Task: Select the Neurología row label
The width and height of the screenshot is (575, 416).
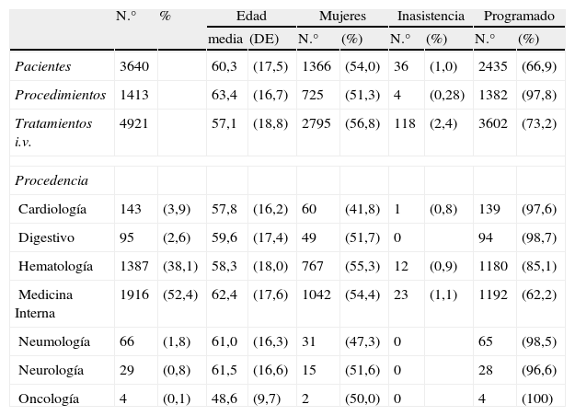Action: [x=51, y=370]
